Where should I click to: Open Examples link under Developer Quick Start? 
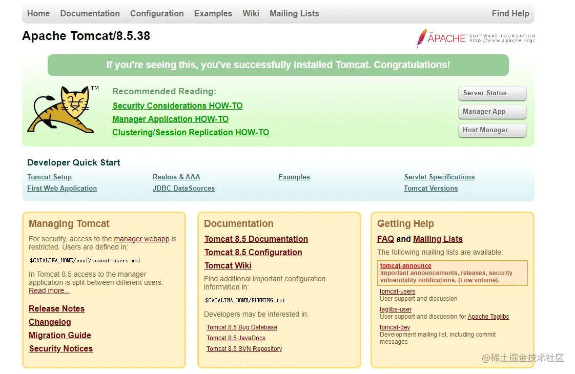tap(294, 177)
